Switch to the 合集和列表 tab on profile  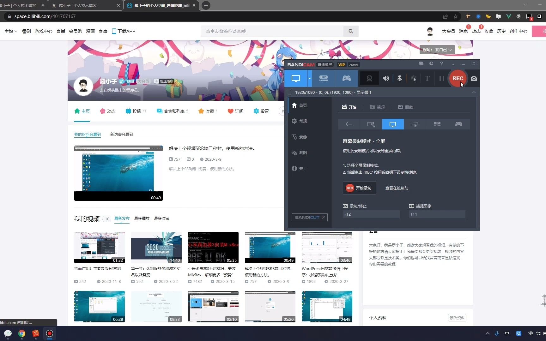173,111
